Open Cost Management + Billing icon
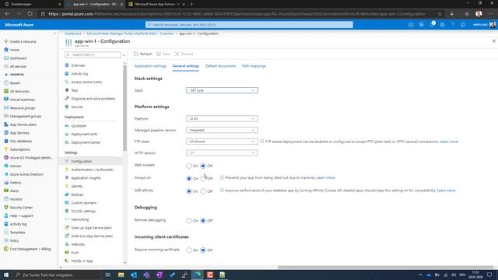The height and width of the screenshot is (280, 498). pos(6,249)
